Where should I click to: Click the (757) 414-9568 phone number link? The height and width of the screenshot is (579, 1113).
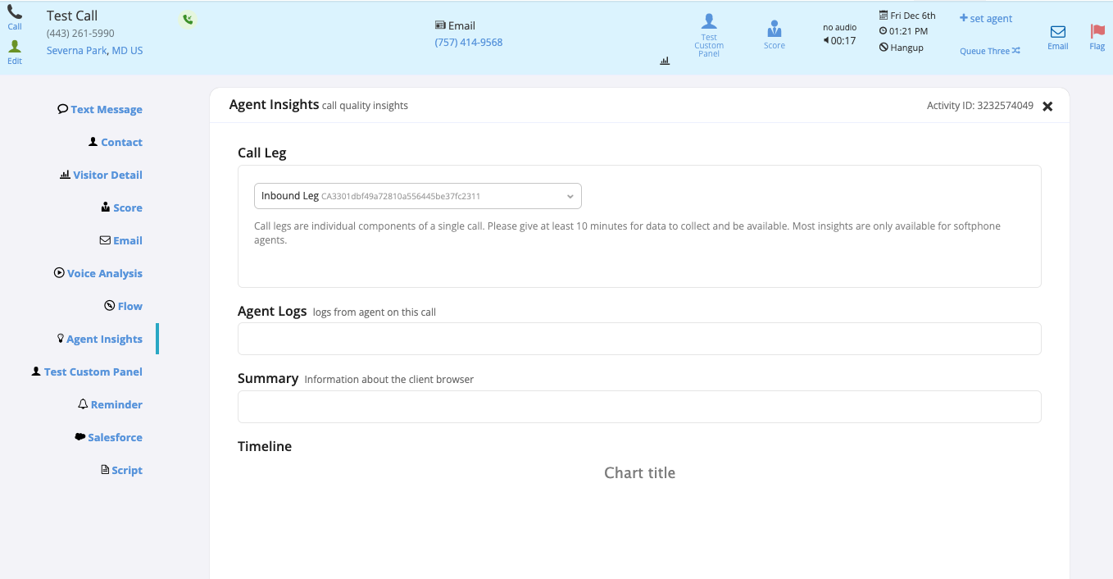pos(468,42)
